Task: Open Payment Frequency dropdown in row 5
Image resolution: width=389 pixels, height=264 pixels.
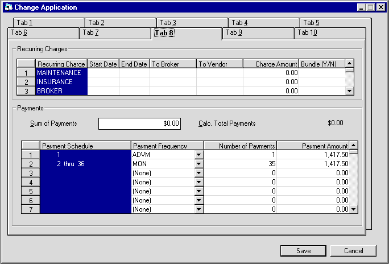Action: click(x=198, y=191)
